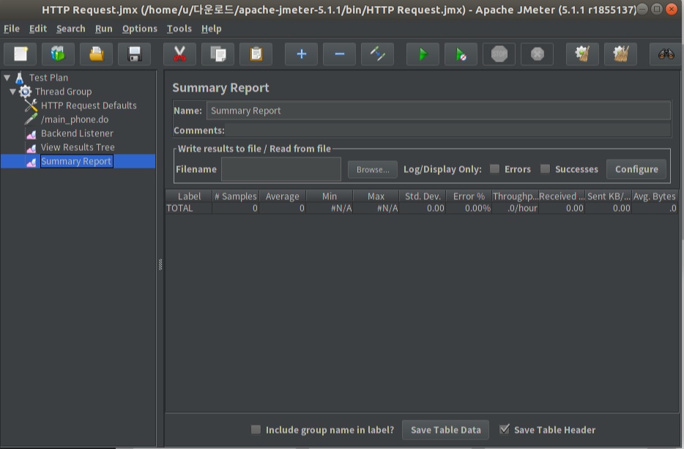This screenshot has width=684, height=449.
Task: Click the # Samples column header
Action: (236, 196)
